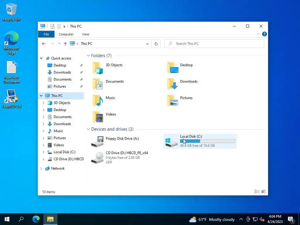The width and height of the screenshot is (300, 225).
Task: Open the Windows Start menu
Action: click(x=7, y=219)
